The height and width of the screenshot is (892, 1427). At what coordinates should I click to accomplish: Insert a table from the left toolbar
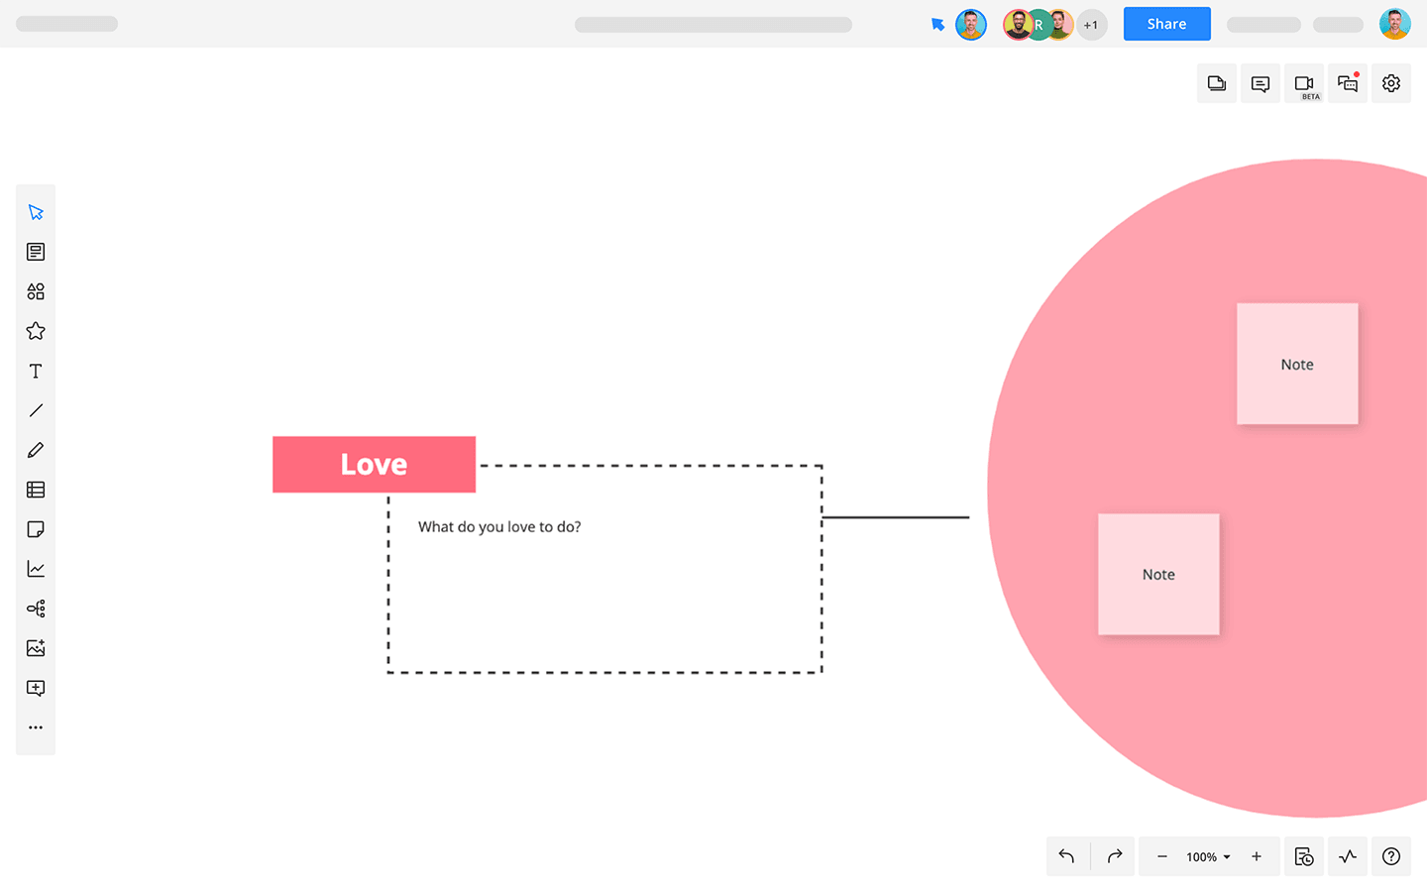click(x=36, y=490)
